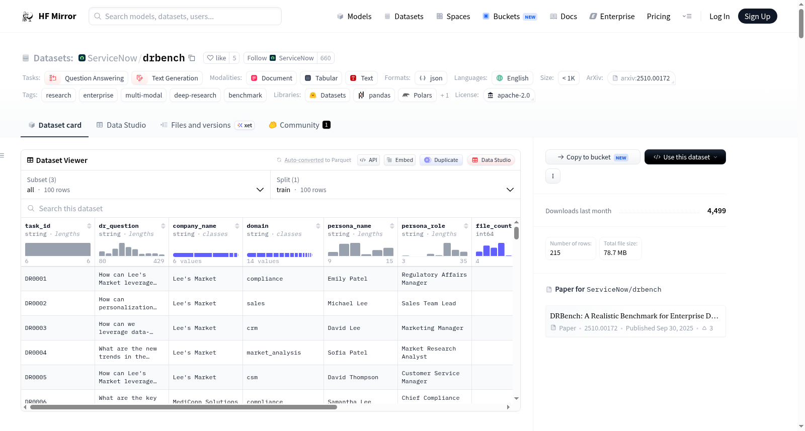The image size is (805, 431).
Task: Click the Datasets library tag
Action: pos(328,95)
